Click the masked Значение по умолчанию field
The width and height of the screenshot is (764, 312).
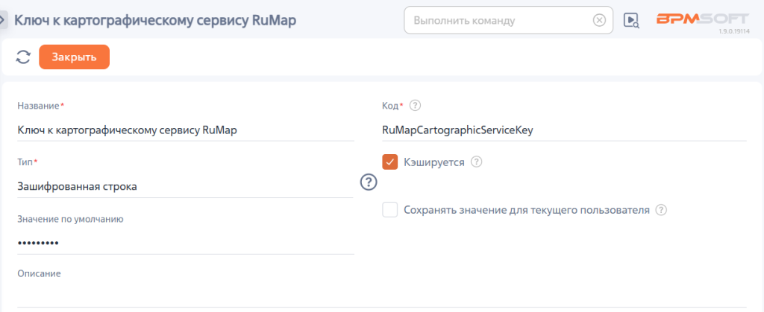pos(186,243)
